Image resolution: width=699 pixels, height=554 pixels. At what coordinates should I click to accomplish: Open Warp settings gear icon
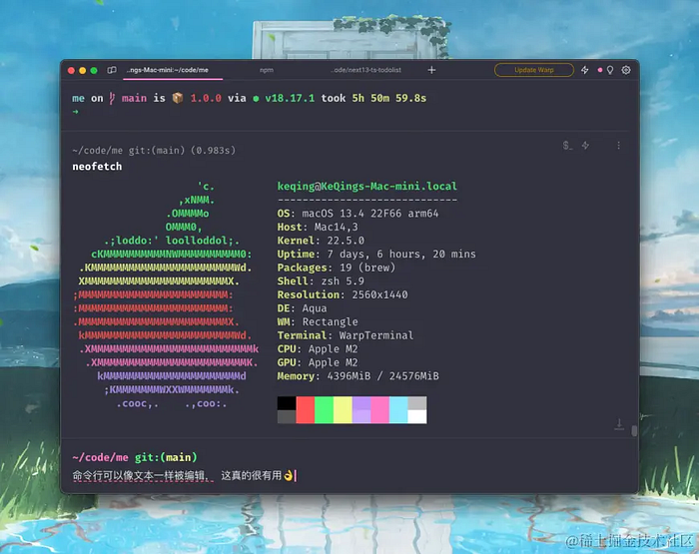[626, 70]
